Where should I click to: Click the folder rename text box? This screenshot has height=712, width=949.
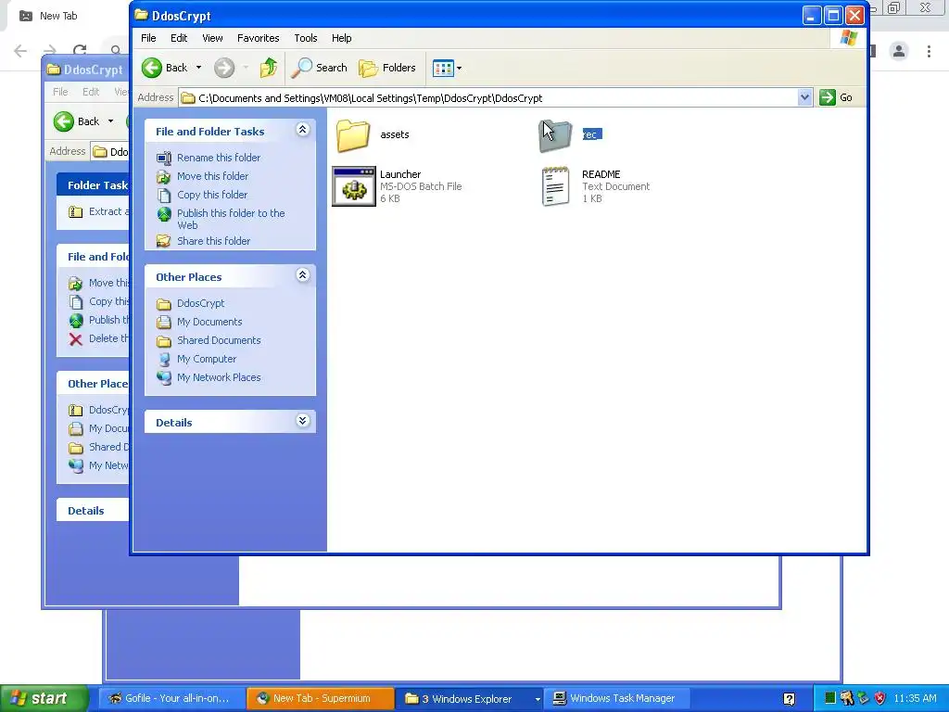pyautogui.click(x=592, y=134)
